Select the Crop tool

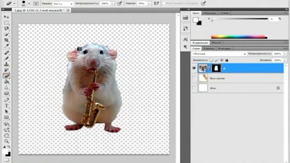[x=6, y=40]
